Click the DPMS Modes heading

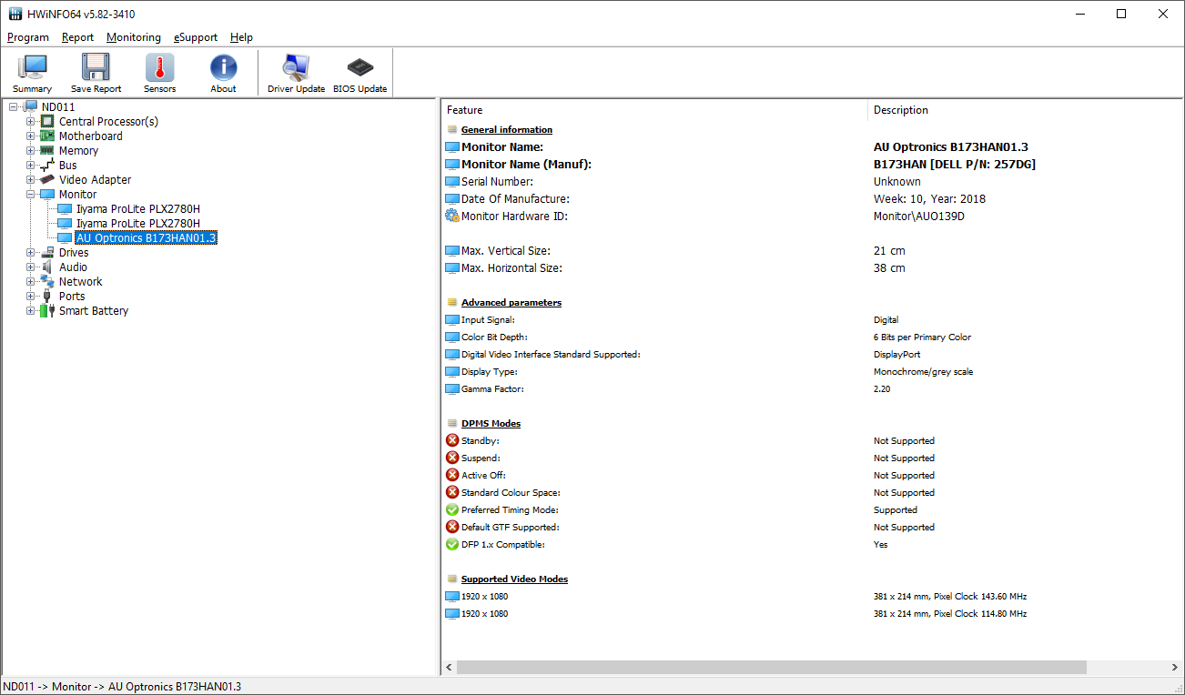491,423
